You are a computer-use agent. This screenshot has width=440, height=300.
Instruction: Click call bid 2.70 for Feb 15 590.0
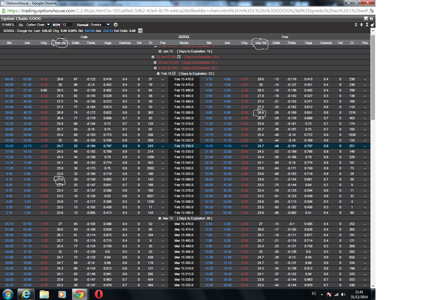pyautogui.click(x=9, y=213)
